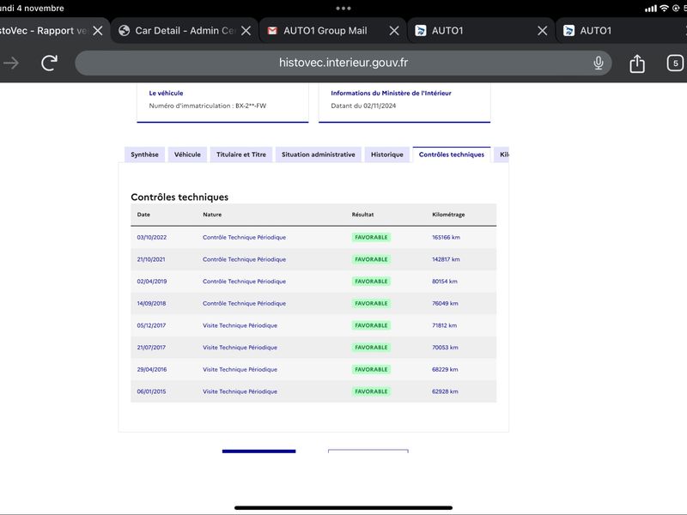Screen dimensions: 687x515
Task: Select the Contrôles techniques tab
Action: [x=452, y=154]
